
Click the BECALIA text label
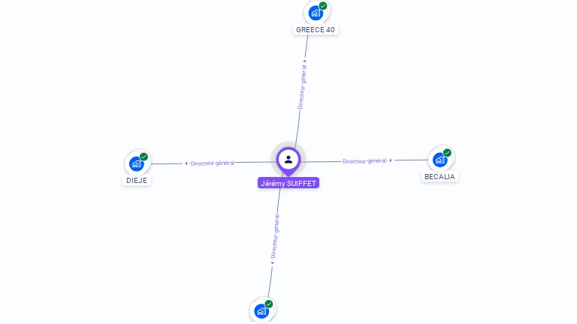[x=440, y=177]
